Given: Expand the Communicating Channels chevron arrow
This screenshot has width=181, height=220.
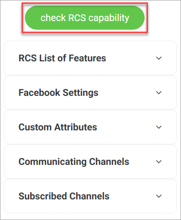Looking at the screenshot, I should tap(158, 162).
